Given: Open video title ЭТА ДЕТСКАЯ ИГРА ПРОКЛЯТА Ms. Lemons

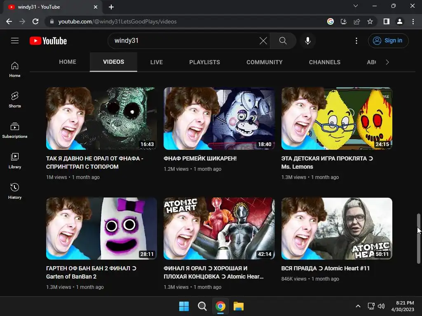Looking at the screenshot, I should point(327,163).
